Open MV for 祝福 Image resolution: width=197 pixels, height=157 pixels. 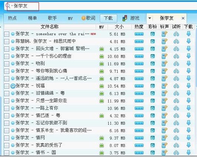pyautogui.click(x=102, y=86)
